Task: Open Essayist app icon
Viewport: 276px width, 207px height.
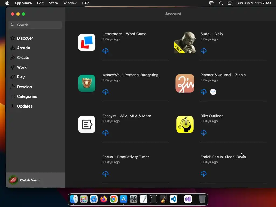Action: (87, 125)
